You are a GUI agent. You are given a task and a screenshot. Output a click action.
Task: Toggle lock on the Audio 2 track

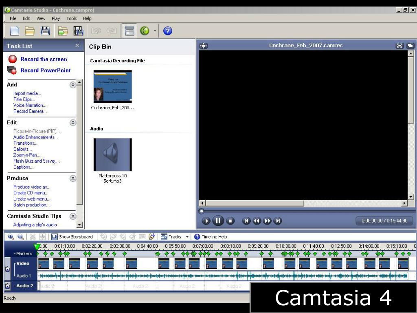pyautogui.click(x=7, y=286)
